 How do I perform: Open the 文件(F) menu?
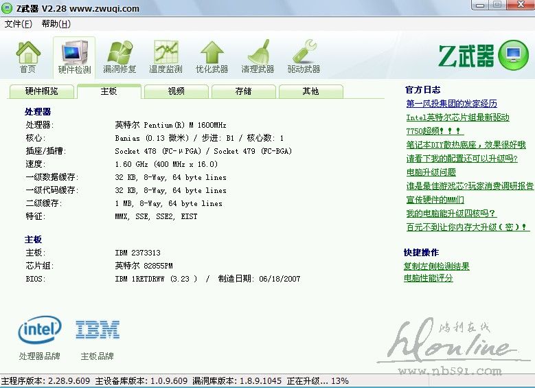point(19,24)
